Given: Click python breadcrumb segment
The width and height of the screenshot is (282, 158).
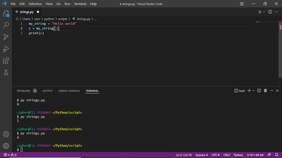Looking at the screenshot, I should coord(49,19).
